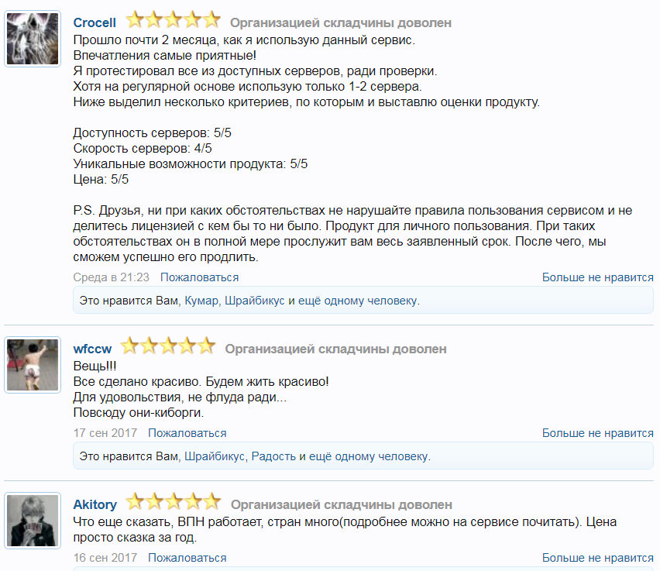Open wfccw's user profile link

(x=92, y=349)
